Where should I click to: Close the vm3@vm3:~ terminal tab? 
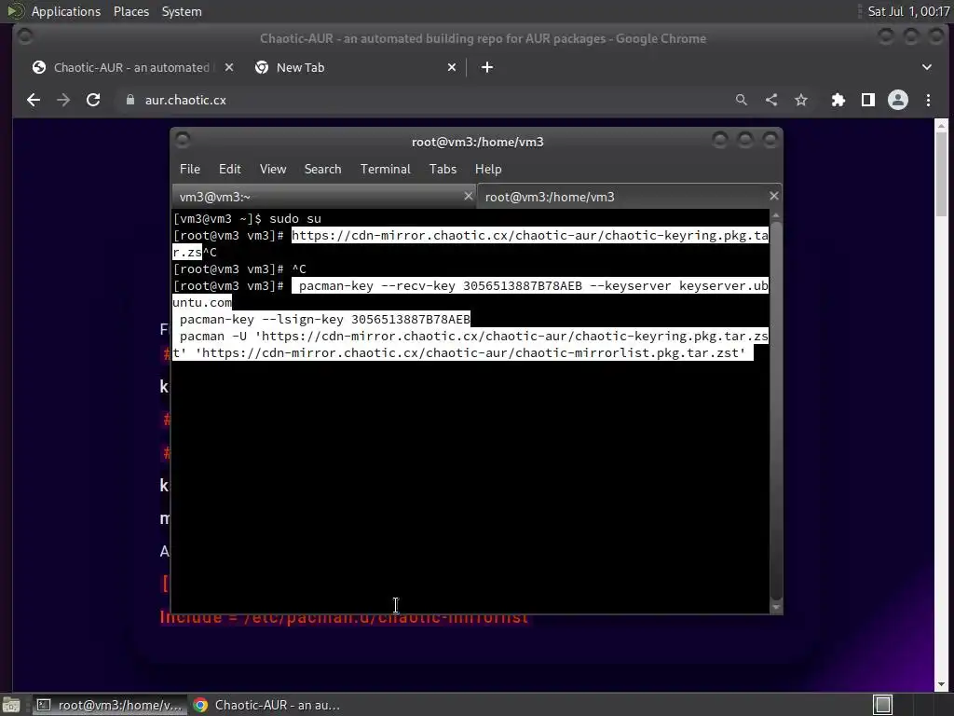(468, 196)
